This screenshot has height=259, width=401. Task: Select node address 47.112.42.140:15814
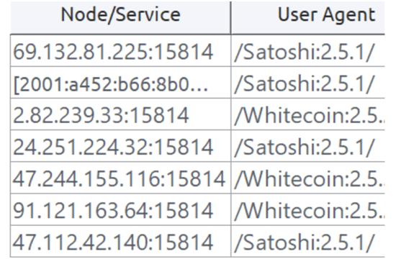(x=113, y=242)
